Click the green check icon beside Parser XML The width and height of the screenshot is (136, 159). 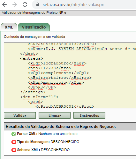14,134
